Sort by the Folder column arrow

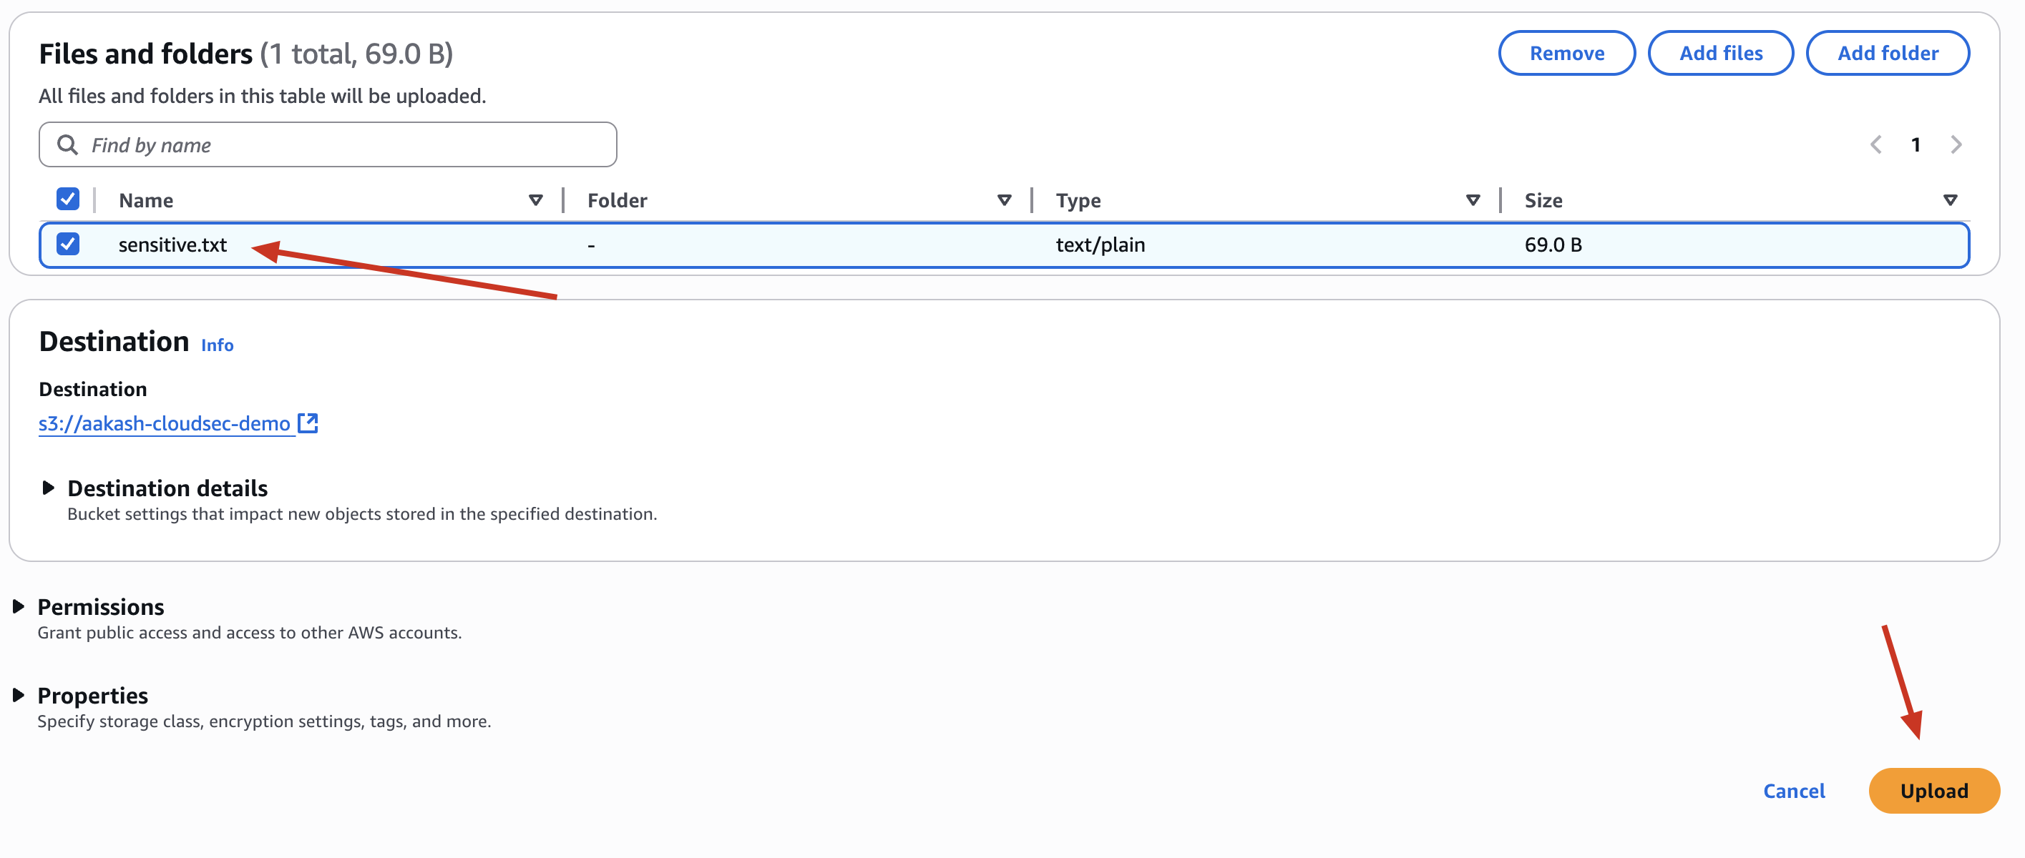(1004, 200)
